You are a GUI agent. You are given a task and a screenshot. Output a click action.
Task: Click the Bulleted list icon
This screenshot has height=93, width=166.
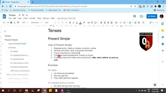click(125, 22)
